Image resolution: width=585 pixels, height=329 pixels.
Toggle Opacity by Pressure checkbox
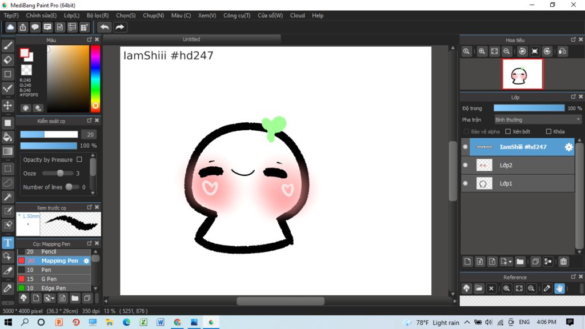tap(79, 159)
